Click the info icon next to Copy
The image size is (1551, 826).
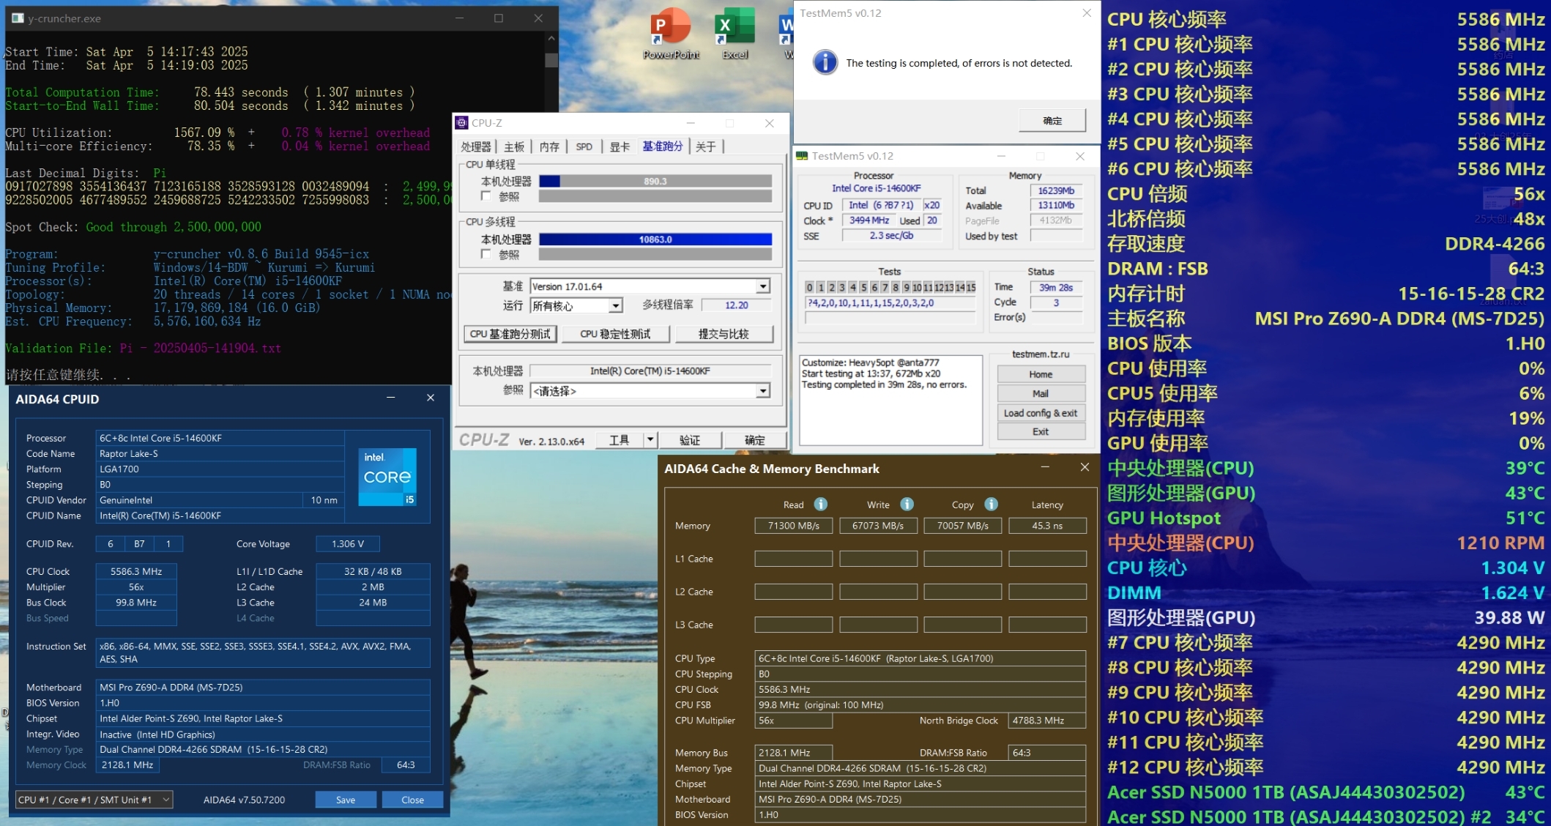click(x=991, y=504)
